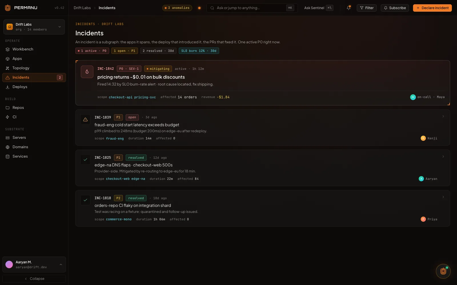This screenshot has height=285, width=457.
Task: Click the Services database icon
Action: point(8,156)
